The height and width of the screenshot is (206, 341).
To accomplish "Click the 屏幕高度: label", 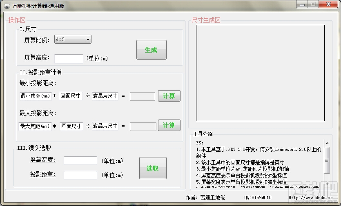I will coord(37,58).
